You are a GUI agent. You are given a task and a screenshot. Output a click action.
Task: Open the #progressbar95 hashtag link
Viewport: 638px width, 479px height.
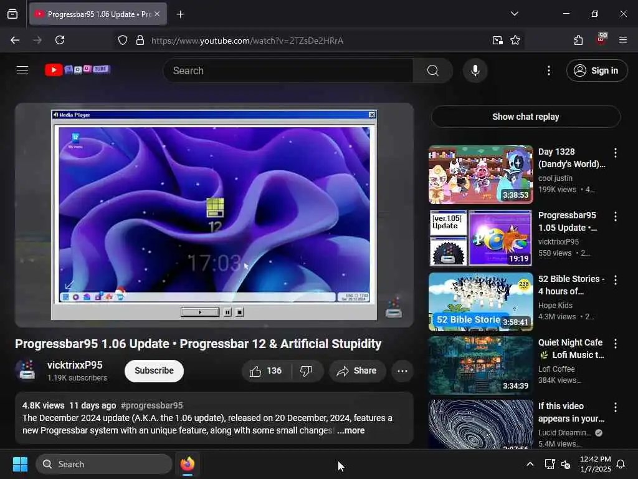coord(152,405)
